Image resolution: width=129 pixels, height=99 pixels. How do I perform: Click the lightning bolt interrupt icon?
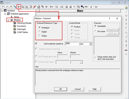(91, 7)
